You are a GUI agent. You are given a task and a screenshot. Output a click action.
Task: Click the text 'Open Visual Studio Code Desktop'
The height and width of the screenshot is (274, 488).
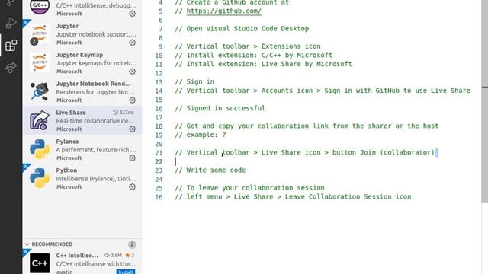248,29
